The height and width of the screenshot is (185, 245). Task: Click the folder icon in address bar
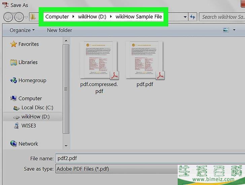click(33, 17)
